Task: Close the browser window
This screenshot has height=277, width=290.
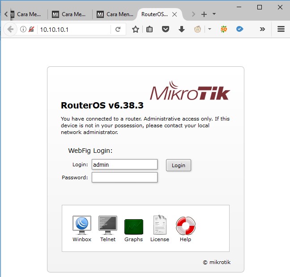Action: point(280,7)
